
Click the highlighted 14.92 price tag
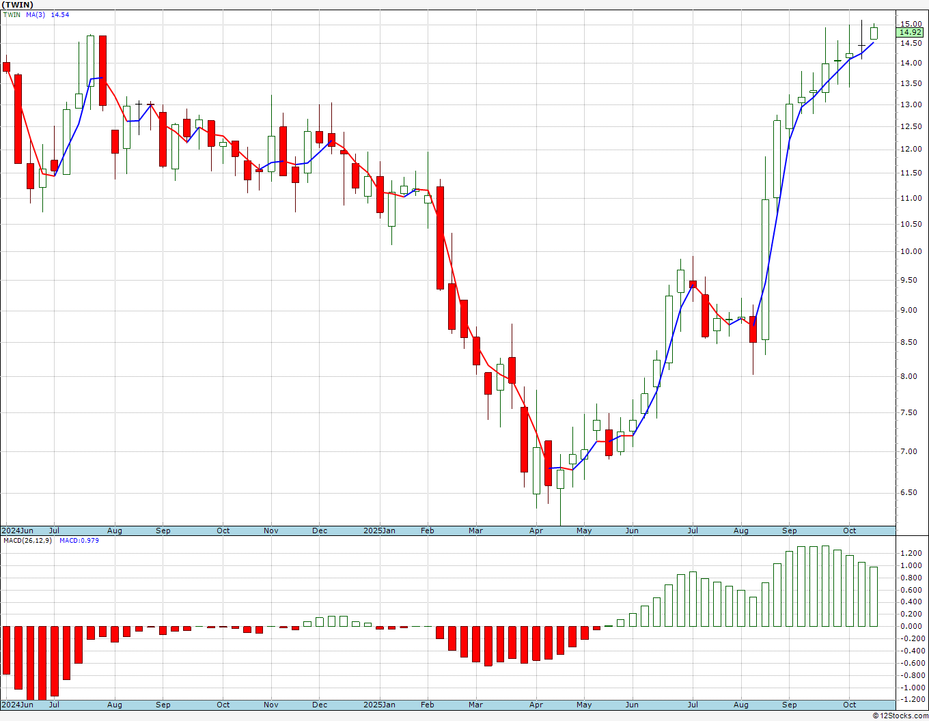(x=910, y=32)
